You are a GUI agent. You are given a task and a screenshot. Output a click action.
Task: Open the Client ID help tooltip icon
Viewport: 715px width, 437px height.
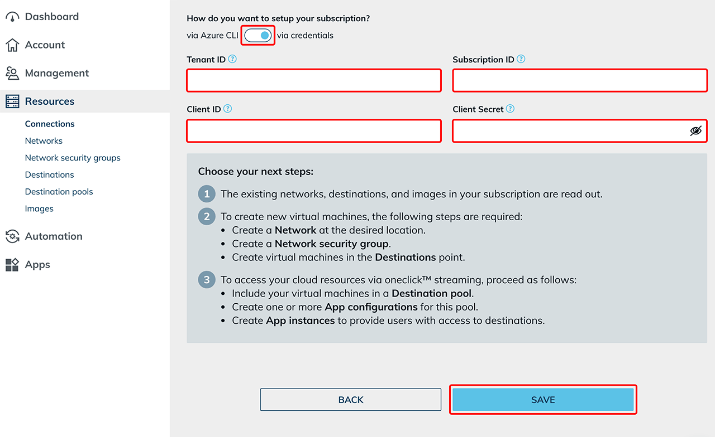click(227, 109)
